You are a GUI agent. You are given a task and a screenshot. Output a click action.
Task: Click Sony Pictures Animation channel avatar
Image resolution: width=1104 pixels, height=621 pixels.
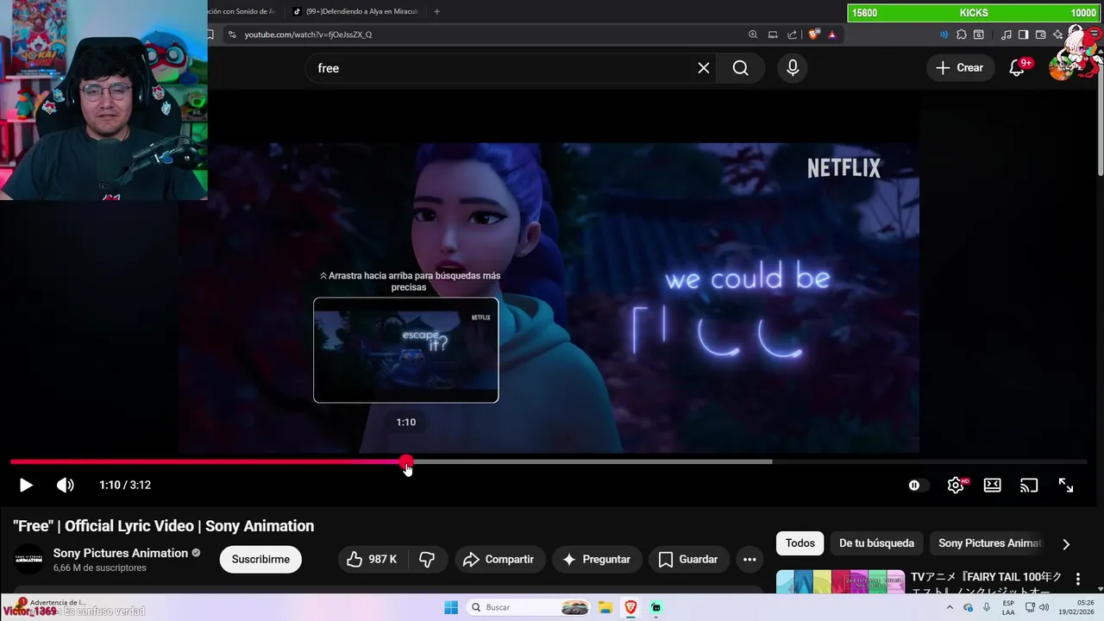29,560
